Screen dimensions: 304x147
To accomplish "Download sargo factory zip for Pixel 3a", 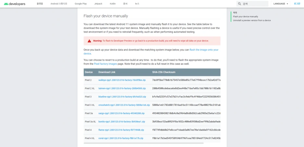I will [x=121, y=113].
